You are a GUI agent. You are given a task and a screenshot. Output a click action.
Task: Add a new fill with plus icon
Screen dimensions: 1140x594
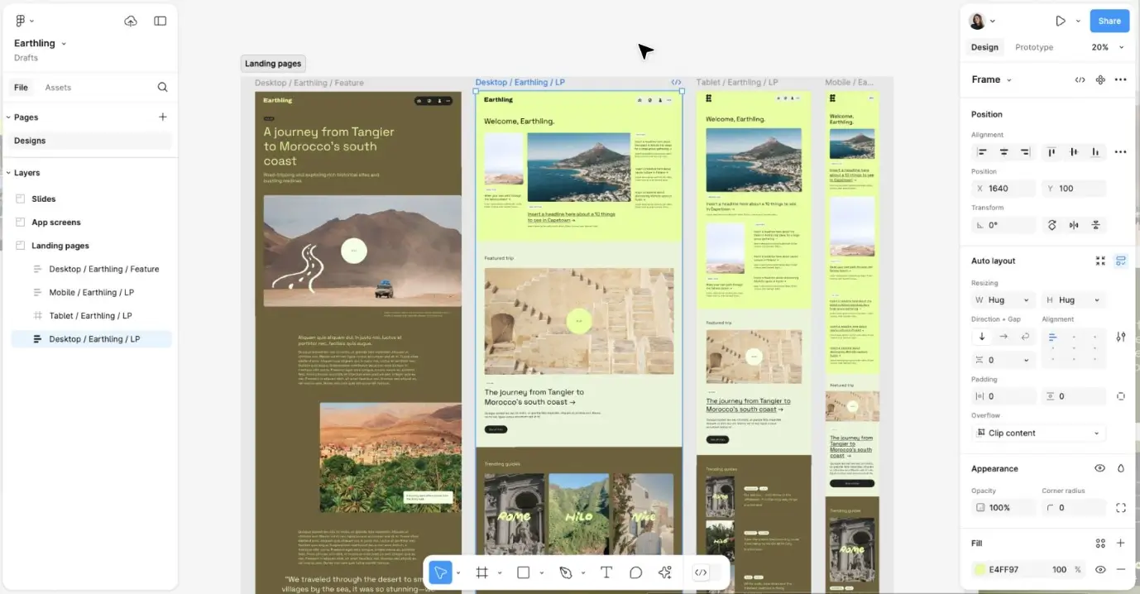[x=1121, y=544]
